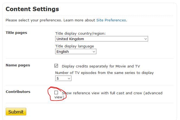
Task: Click the Contributors section label
Action: tap(18, 92)
